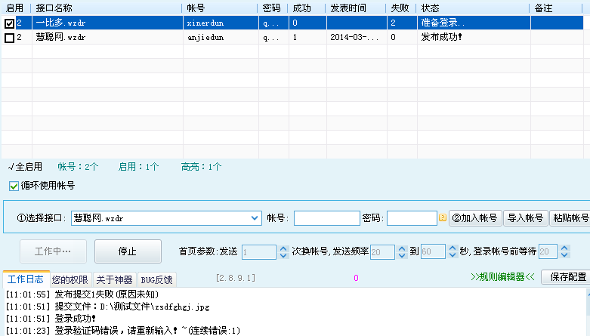Click the 发送 count field showing 1

pyautogui.click(x=259, y=252)
